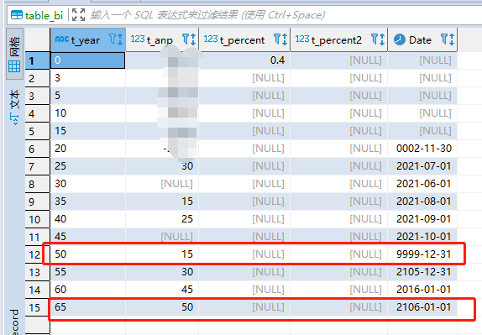Click the ABC type icon of t_year

coord(62,39)
